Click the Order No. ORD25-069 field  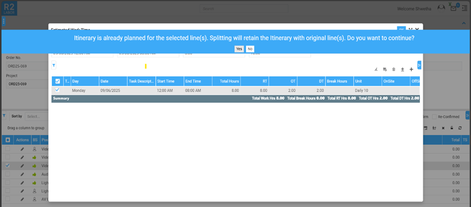coord(27,66)
